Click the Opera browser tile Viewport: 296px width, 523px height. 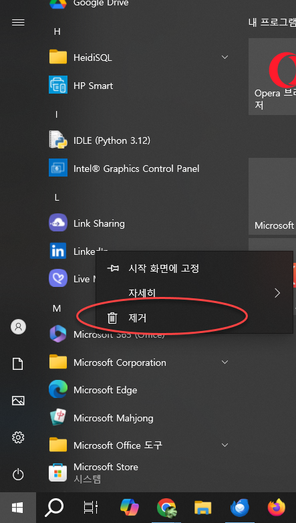(x=273, y=76)
